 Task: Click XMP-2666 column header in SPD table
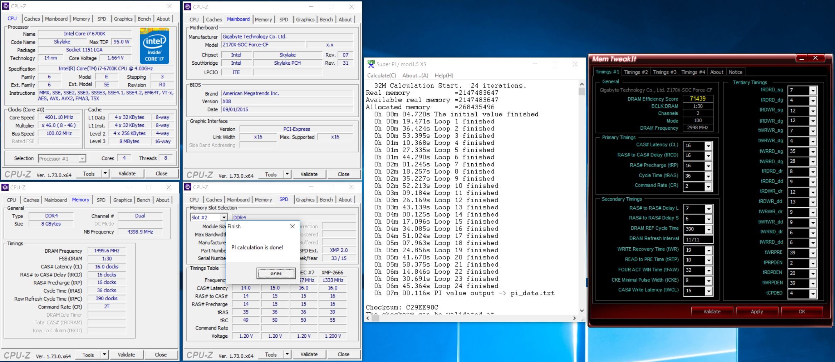(332, 272)
